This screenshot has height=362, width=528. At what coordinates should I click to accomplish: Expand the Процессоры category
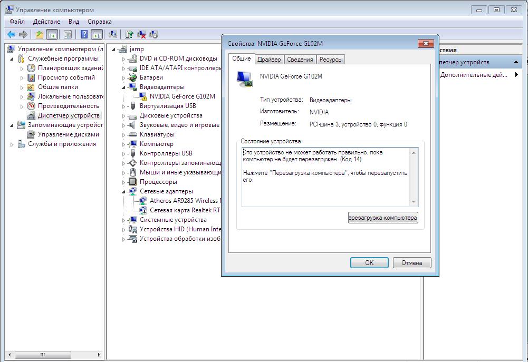(123, 182)
